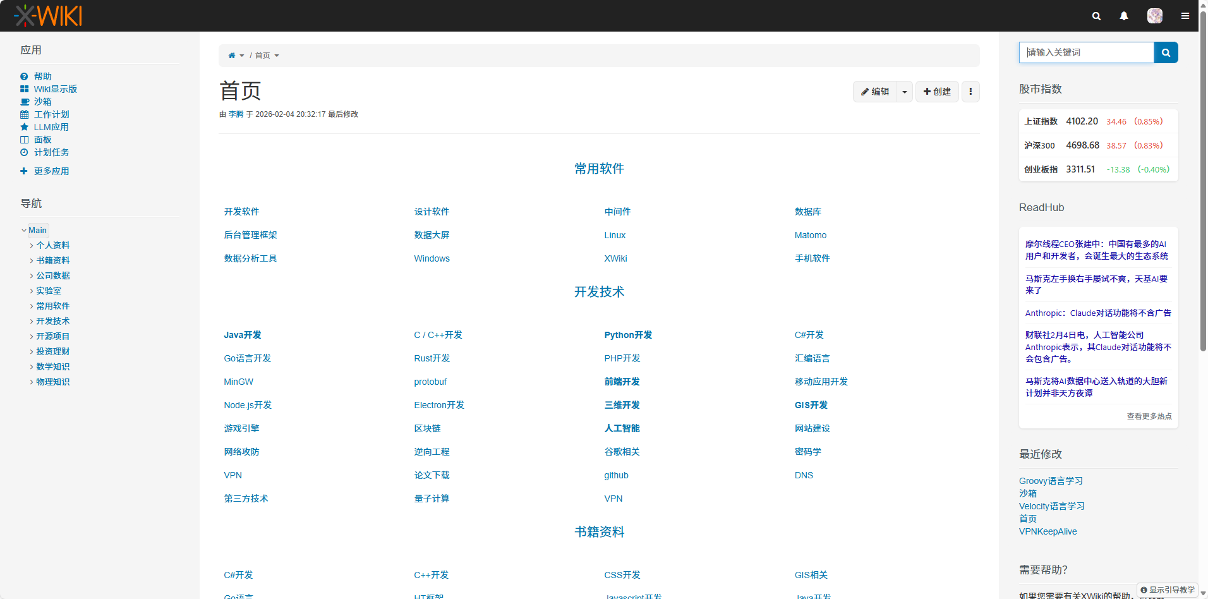1208x599 pixels.
Task: Open the more page actions three-dot menu
Action: point(970,92)
